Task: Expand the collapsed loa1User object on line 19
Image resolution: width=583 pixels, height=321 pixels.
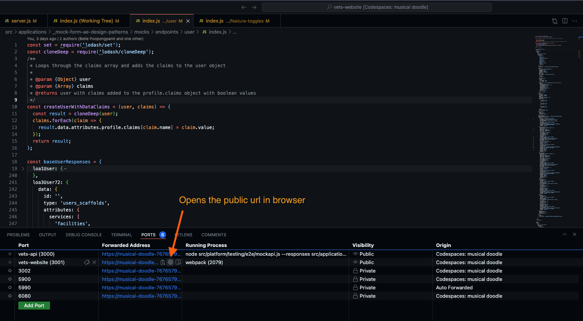Action: [x=23, y=168]
